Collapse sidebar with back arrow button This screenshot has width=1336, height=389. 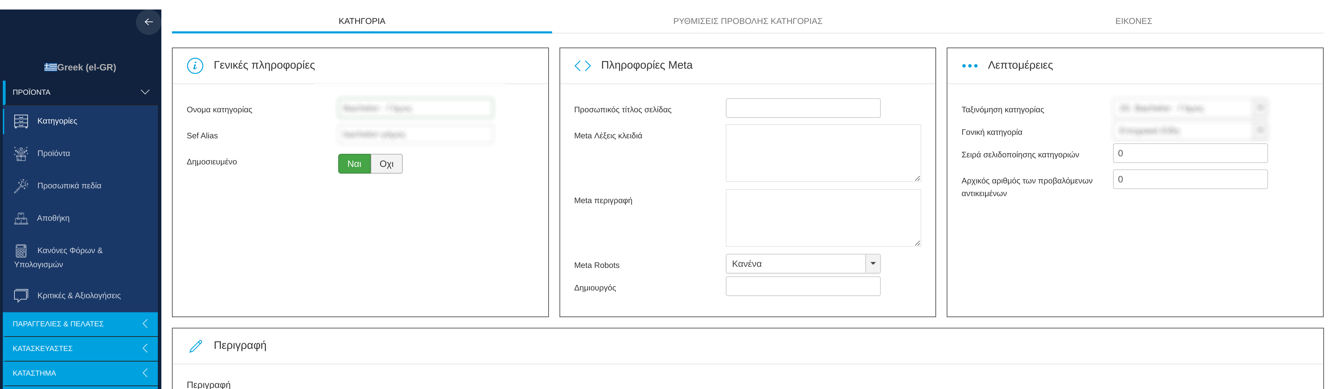[x=148, y=22]
